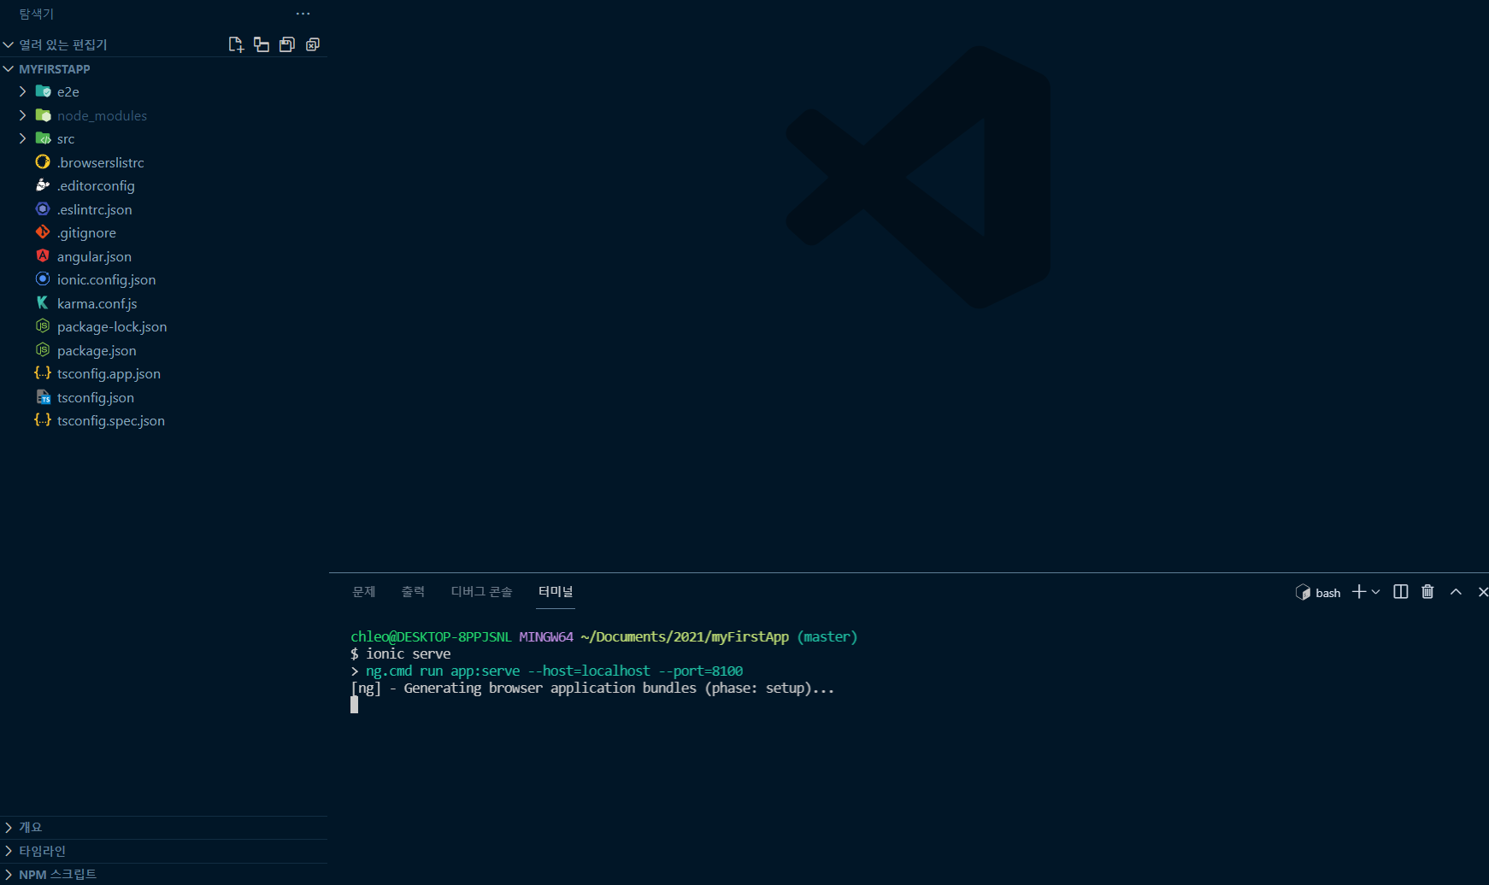Click the New File icon in explorer header
The height and width of the screenshot is (885, 1489).
click(236, 44)
